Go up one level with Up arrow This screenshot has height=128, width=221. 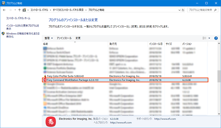tap(20, 10)
